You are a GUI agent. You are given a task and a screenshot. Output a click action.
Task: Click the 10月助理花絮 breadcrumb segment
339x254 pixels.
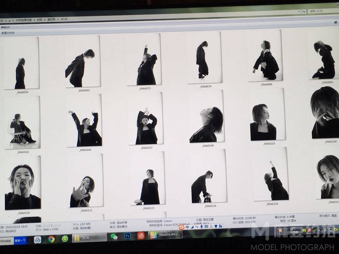pos(24,20)
